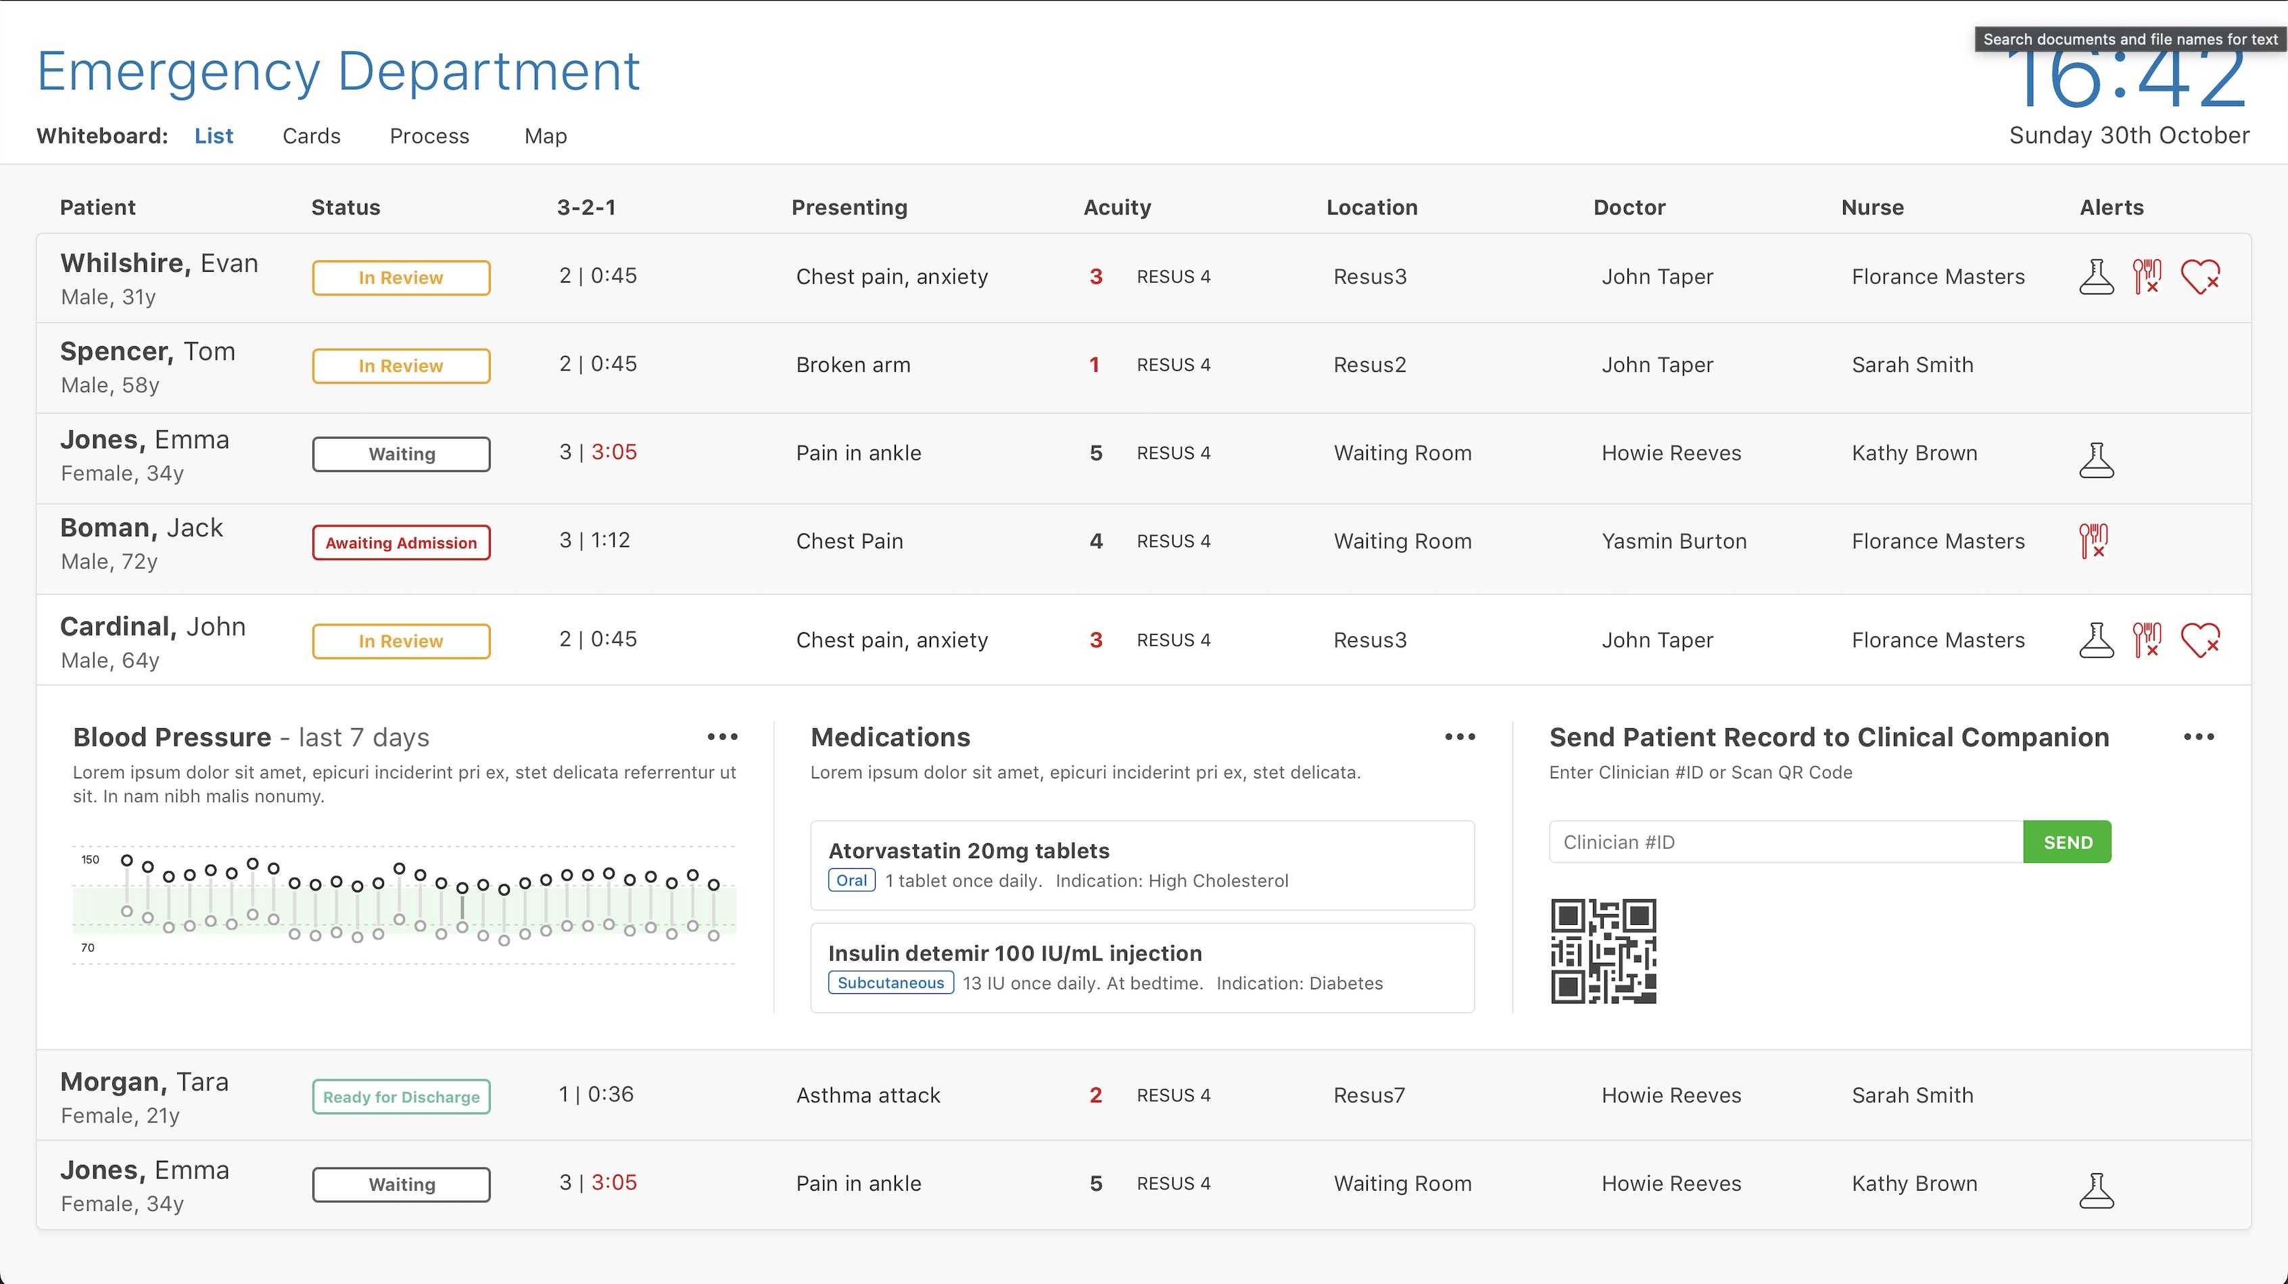Click Awaiting Admission status for Boman
Viewport: 2288px width, 1284px height.
pyautogui.click(x=400, y=542)
